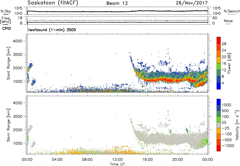
Task: Click the '24' label on power colorbar
Action: click(x=224, y=50)
